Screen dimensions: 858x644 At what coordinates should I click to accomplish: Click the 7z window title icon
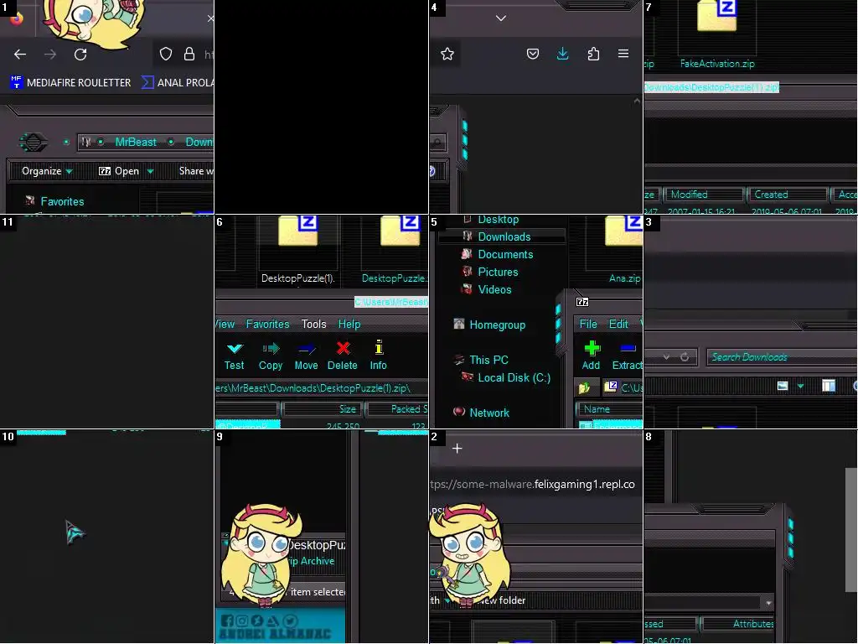[x=582, y=302]
